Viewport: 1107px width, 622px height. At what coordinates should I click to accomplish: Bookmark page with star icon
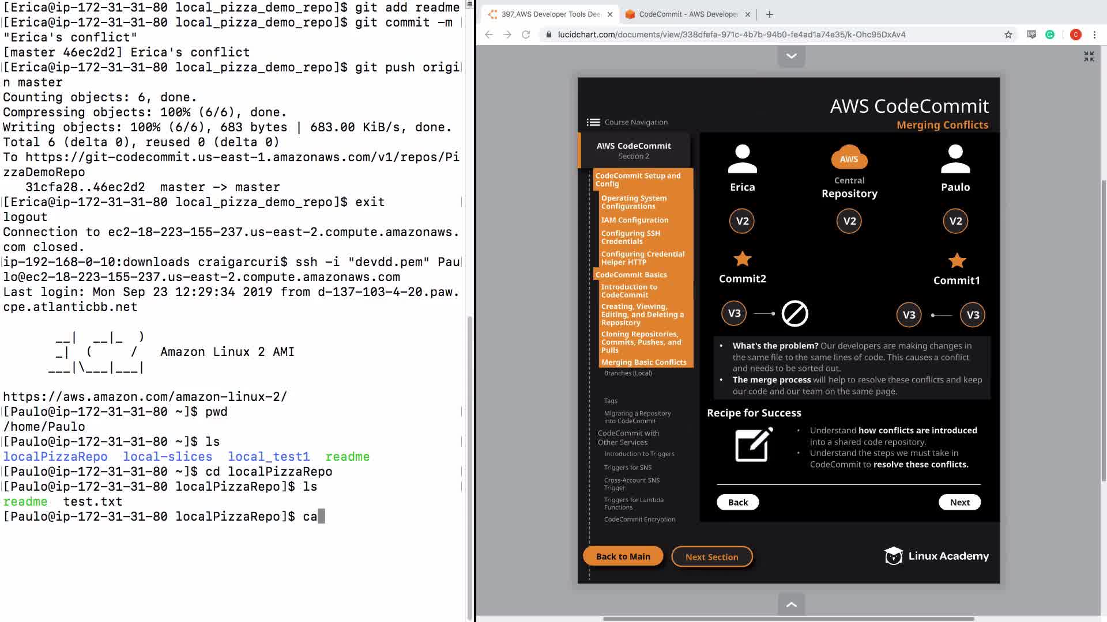[x=1008, y=35]
